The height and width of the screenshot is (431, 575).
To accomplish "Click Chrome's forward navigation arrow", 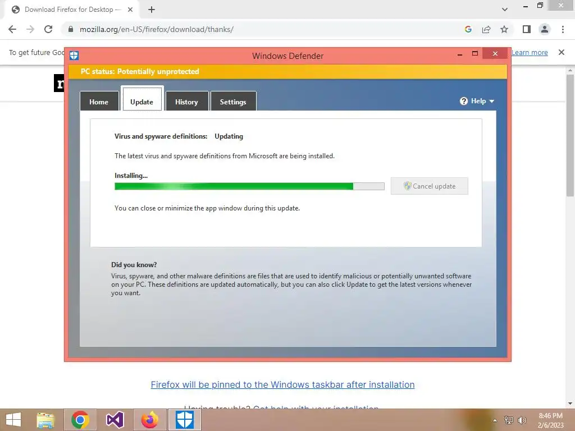I will pos(30,29).
